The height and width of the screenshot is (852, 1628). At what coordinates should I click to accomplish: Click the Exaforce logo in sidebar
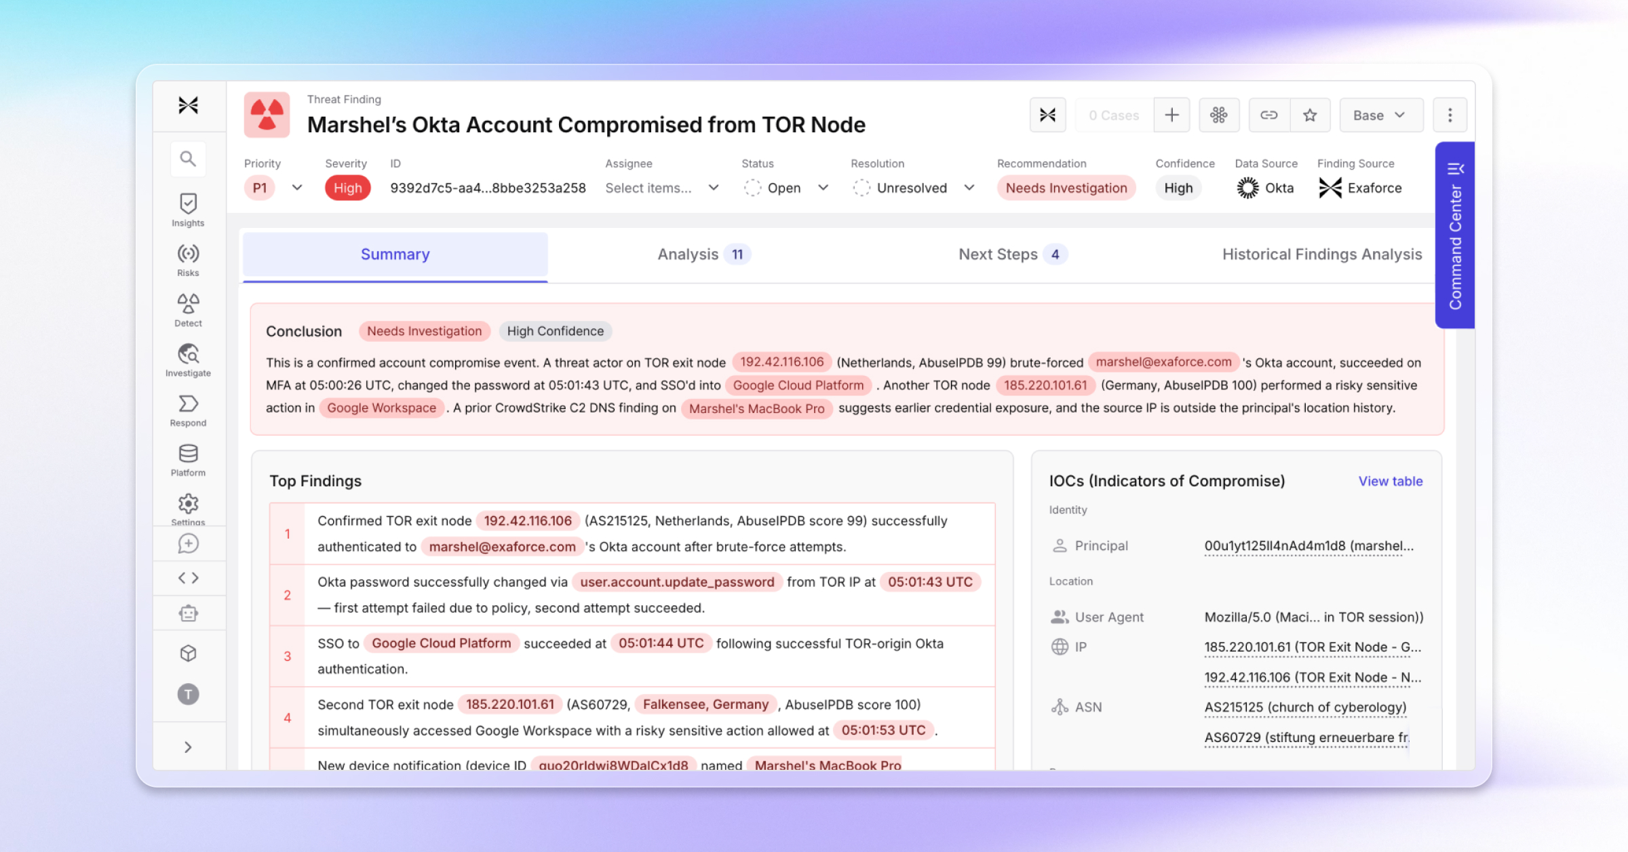pos(188,105)
